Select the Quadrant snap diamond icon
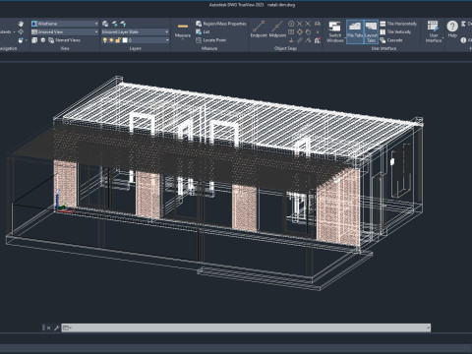 pyautogui.click(x=300, y=31)
